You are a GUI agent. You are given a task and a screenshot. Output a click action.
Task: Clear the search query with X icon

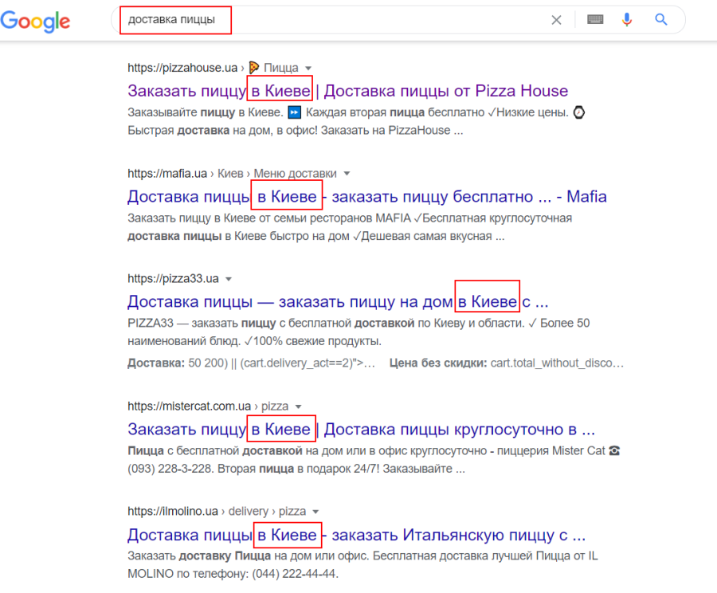click(556, 20)
